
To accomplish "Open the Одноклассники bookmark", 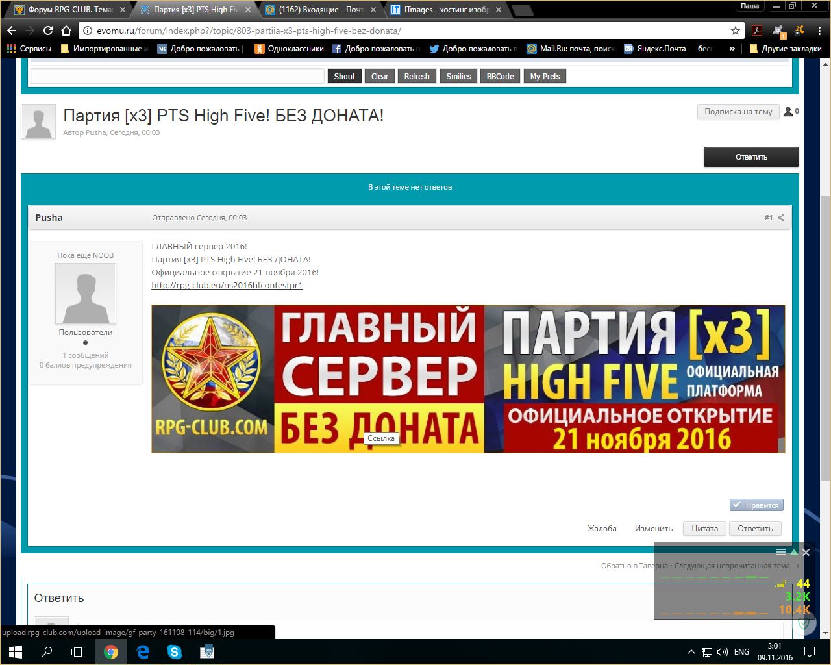I will tap(289, 49).
